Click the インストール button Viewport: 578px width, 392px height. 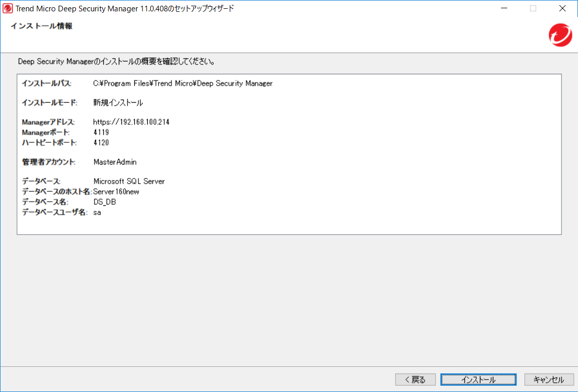pyautogui.click(x=478, y=380)
